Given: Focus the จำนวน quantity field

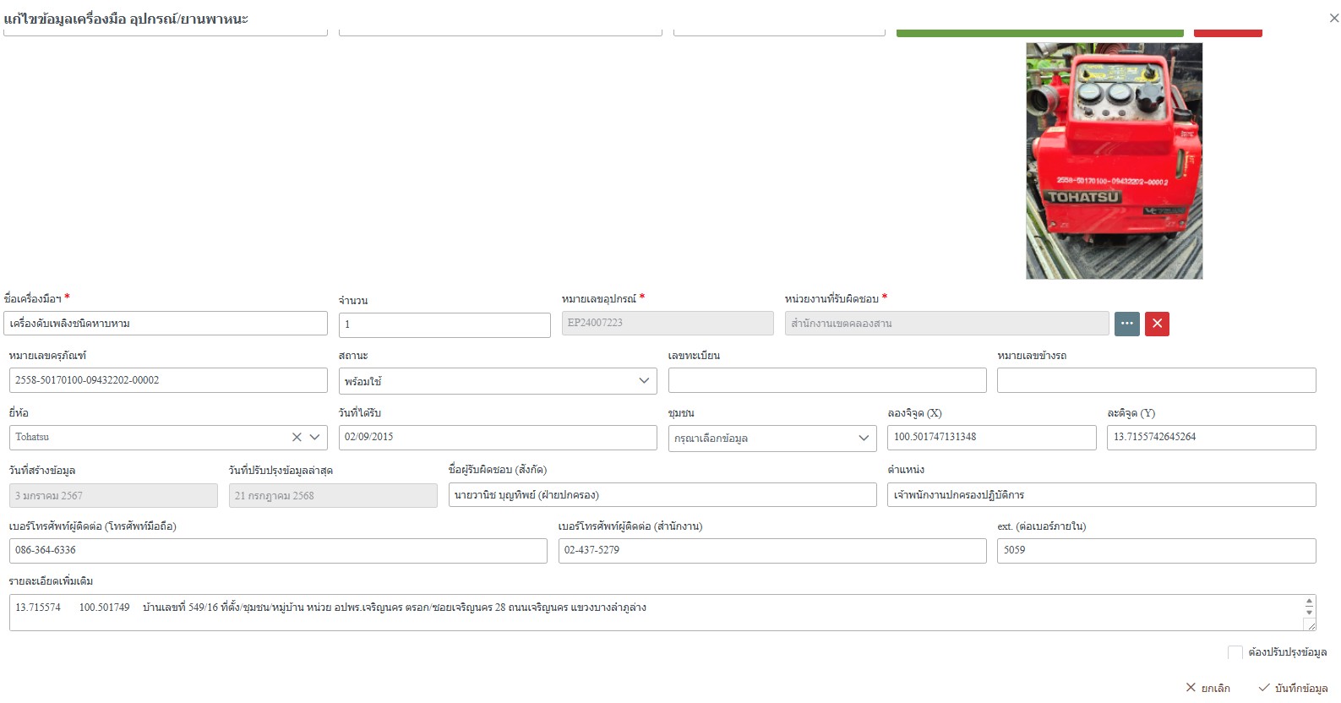Looking at the screenshot, I should [444, 324].
